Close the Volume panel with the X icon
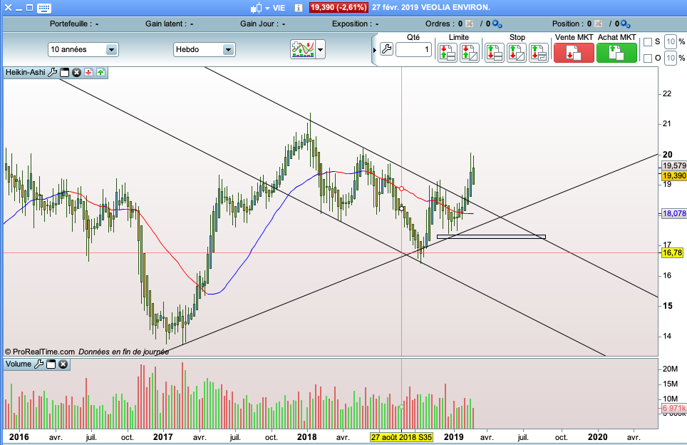Screen dimensions: 687x445 [x=63, y=364]
